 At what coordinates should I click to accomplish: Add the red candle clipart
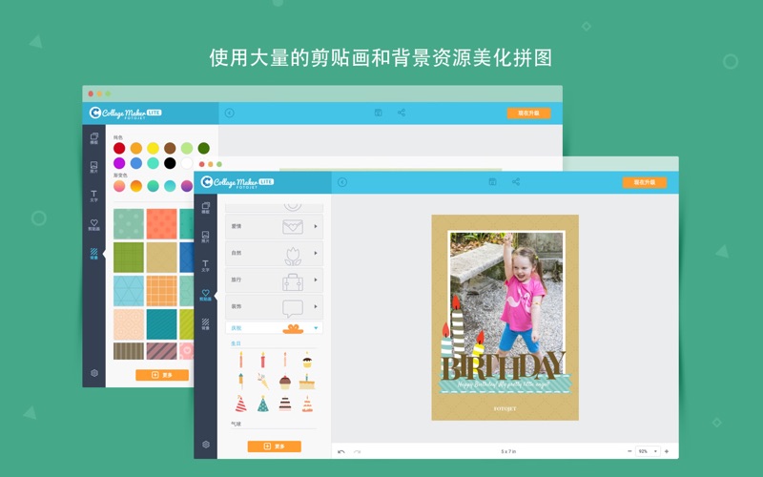[x=263, y=361]
